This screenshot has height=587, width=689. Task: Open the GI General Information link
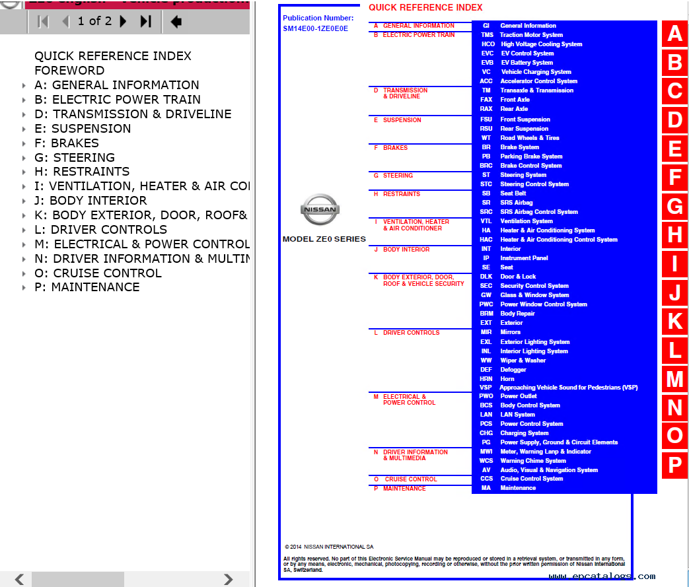[x=519, y=26]
